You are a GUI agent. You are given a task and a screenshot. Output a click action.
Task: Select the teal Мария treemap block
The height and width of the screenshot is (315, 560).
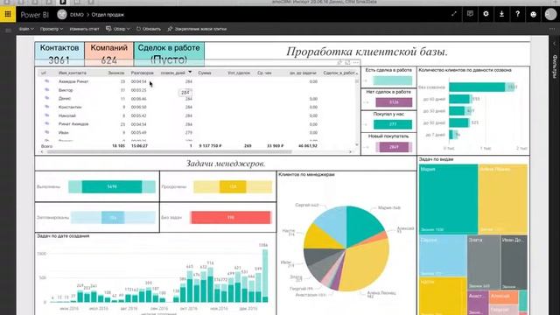448,199
